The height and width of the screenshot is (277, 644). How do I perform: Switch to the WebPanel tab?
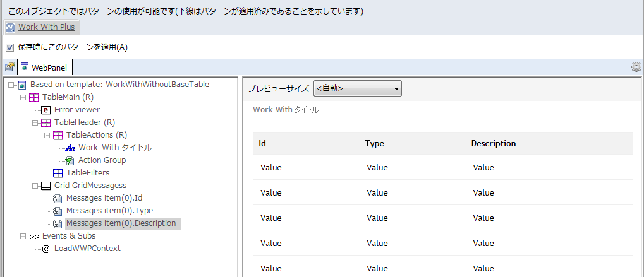45,68
